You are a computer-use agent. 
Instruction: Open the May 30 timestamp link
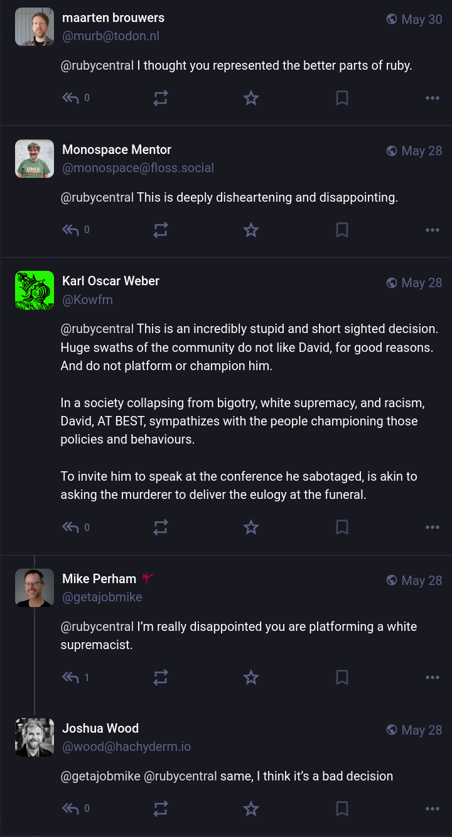click(x=421, y=19)
